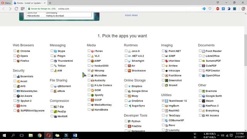Click the Steam icon
247x139 pixels.
point(203,101)
